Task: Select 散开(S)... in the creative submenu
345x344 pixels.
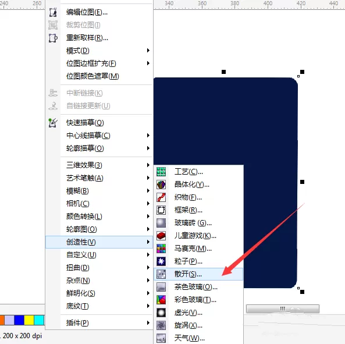Action: pos(198,274)
